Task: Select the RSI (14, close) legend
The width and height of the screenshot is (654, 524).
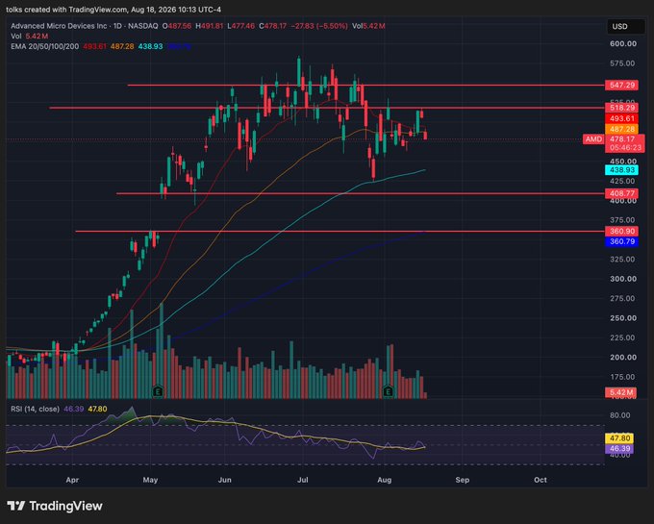Action: click(35, 409)
